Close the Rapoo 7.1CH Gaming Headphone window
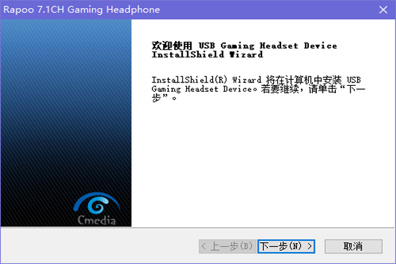This screenshot has height=264, width=396. (383, 10)
